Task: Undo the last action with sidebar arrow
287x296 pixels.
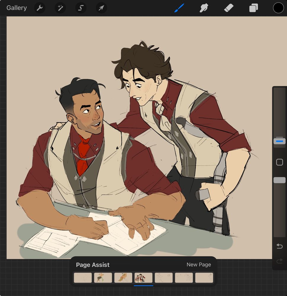Action: pos(279,246)
